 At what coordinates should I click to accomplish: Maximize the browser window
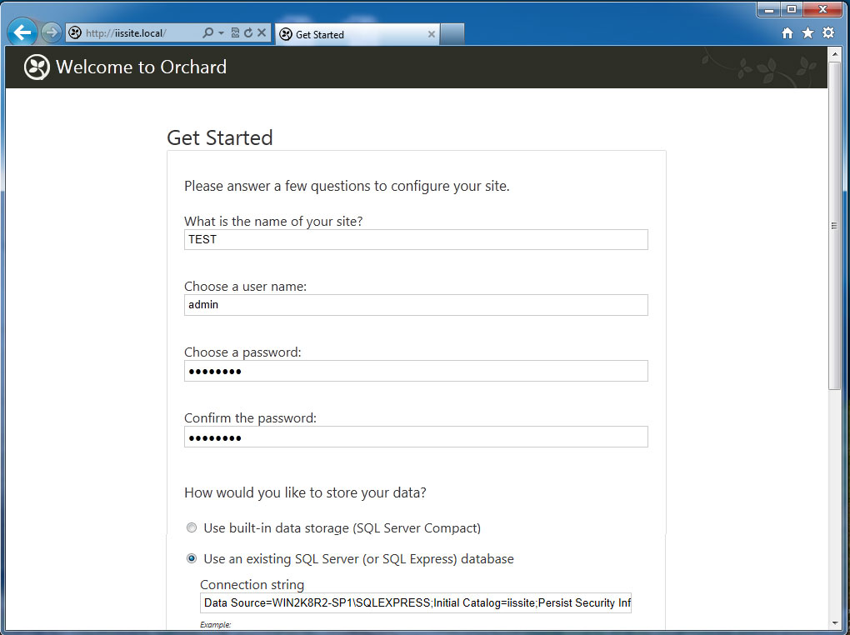(792, 9)
